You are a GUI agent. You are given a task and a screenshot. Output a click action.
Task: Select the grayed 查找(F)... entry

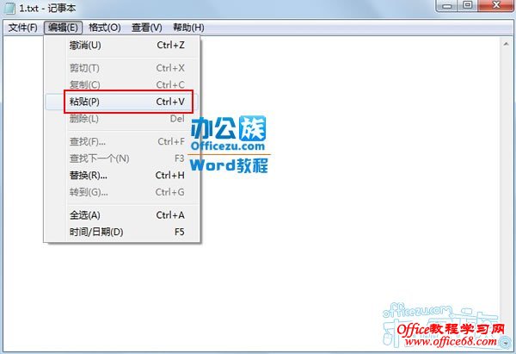[122, 142]
